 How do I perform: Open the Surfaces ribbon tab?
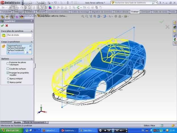(x=30, y=12)
